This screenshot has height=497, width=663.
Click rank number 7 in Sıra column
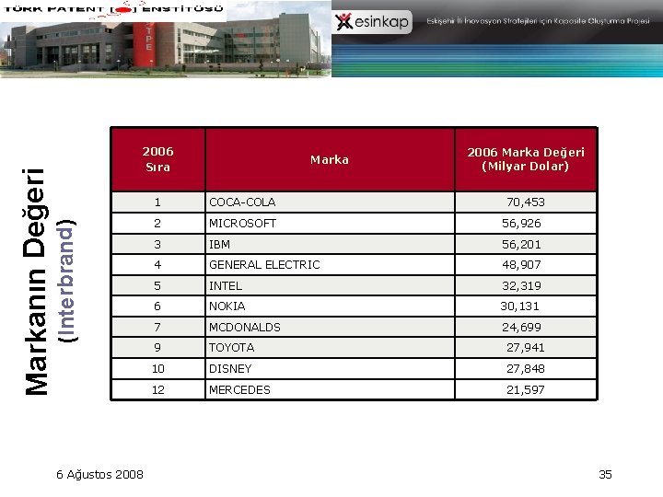coord(157,327)
